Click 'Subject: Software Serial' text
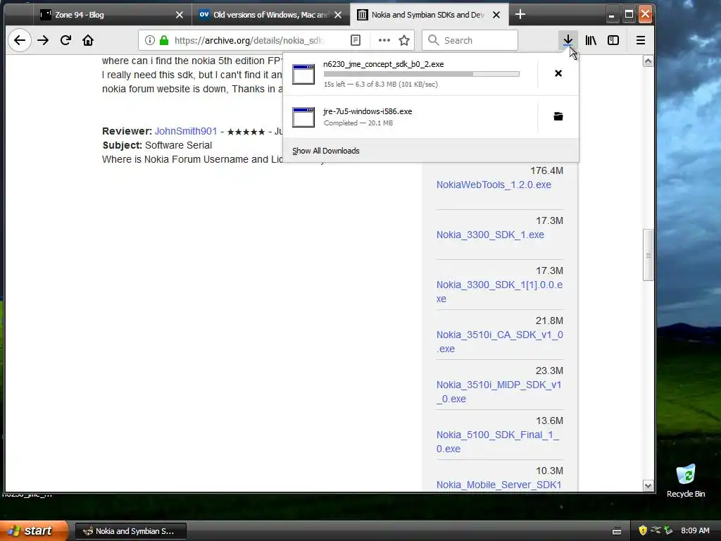 point(157,145)
